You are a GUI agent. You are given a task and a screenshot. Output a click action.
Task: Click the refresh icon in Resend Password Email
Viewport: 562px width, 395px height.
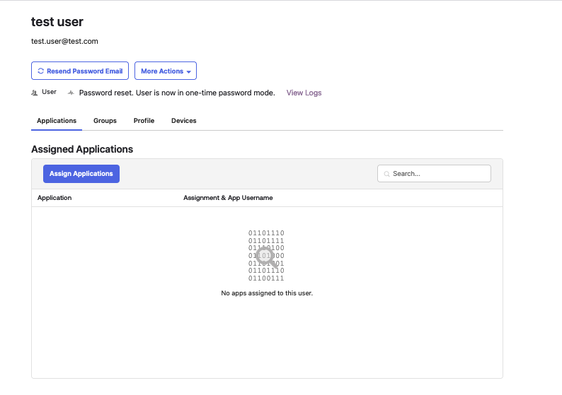coord(40,71)
